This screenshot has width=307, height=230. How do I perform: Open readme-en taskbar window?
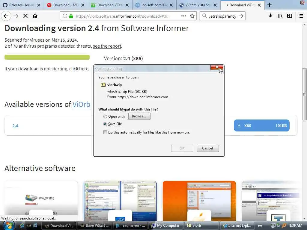tap(130, 226)
